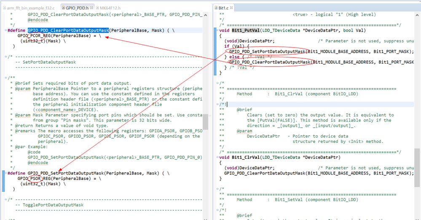This screenshot has height=220, width=421.
Task: Click GPIO_PDD_SetPortDataOutputMask call in Bit1_PutVal
Action: pos(268,51)
